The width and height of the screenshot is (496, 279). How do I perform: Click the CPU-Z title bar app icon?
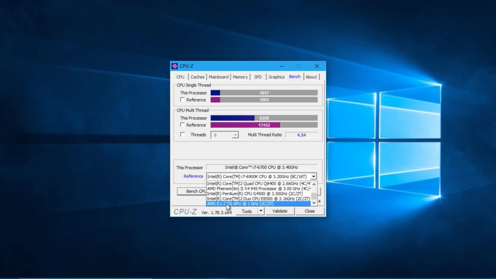pyautogui.click(x=175, y=66)
